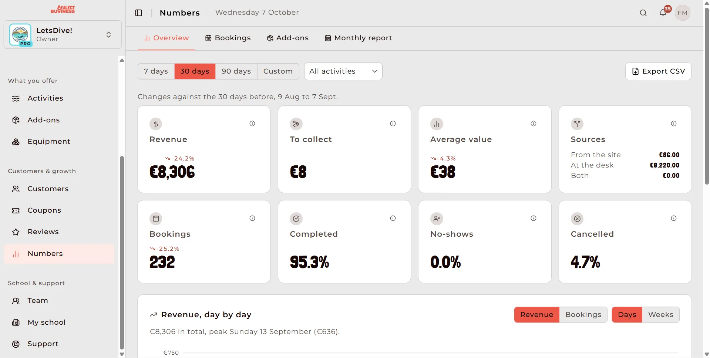The image size is (710, 358).
Task: Show info for Sources card
Action: pos(674,124)
